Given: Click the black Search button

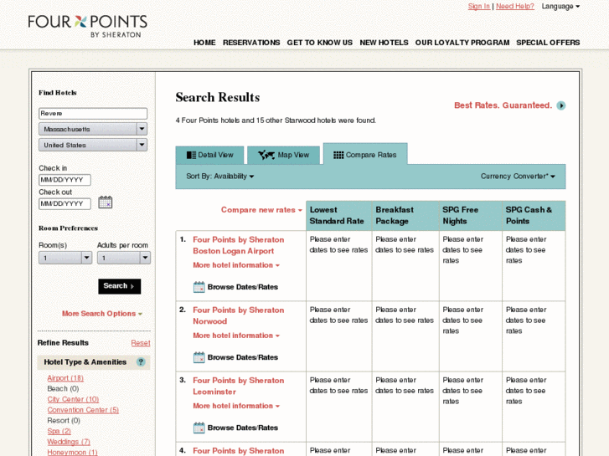Looking at the screenshot, I should (119, 286).
